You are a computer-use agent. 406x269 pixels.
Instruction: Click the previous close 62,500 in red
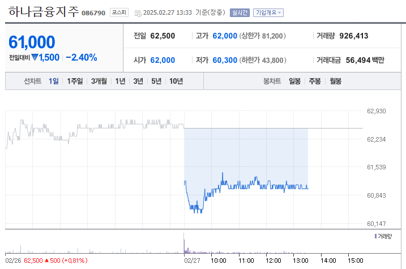pyautogui.click(x=33, y=261)
